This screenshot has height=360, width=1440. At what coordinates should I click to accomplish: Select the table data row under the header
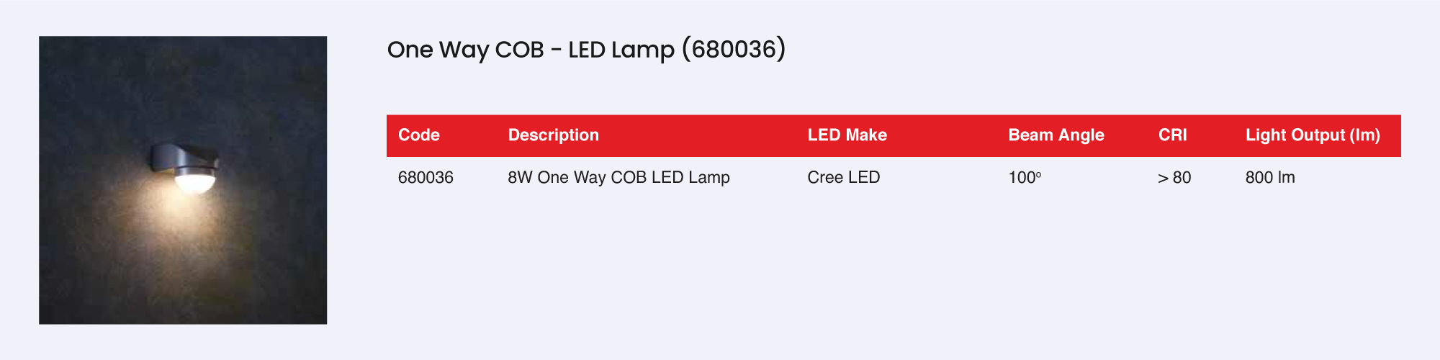pyautogui.click(x=936, y=178)
